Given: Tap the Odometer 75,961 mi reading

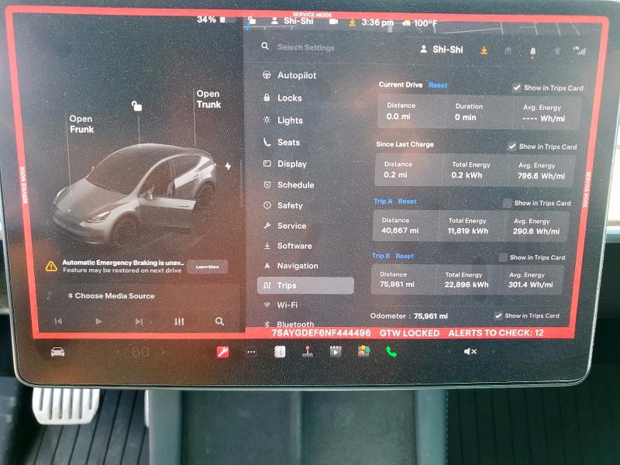Looking at the screenshot, I should (409, 316).
